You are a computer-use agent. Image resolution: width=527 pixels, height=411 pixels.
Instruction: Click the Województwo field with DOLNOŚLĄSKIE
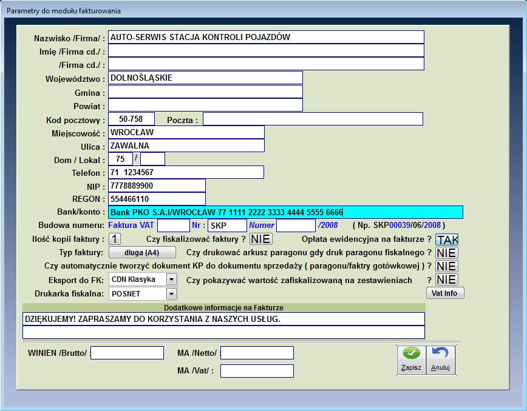tap(205, 78)
